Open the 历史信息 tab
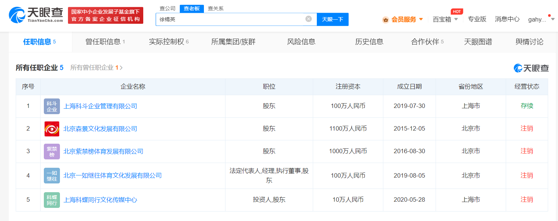 click(x=369, y=42)
